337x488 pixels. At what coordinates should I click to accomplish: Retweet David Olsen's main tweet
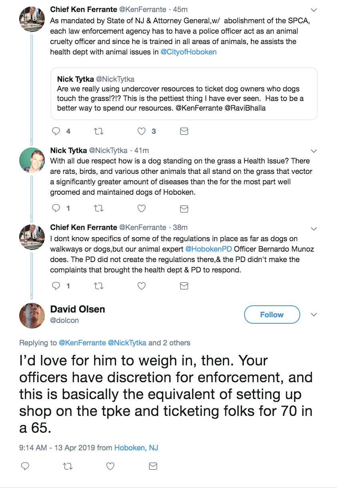pos(68,466)
